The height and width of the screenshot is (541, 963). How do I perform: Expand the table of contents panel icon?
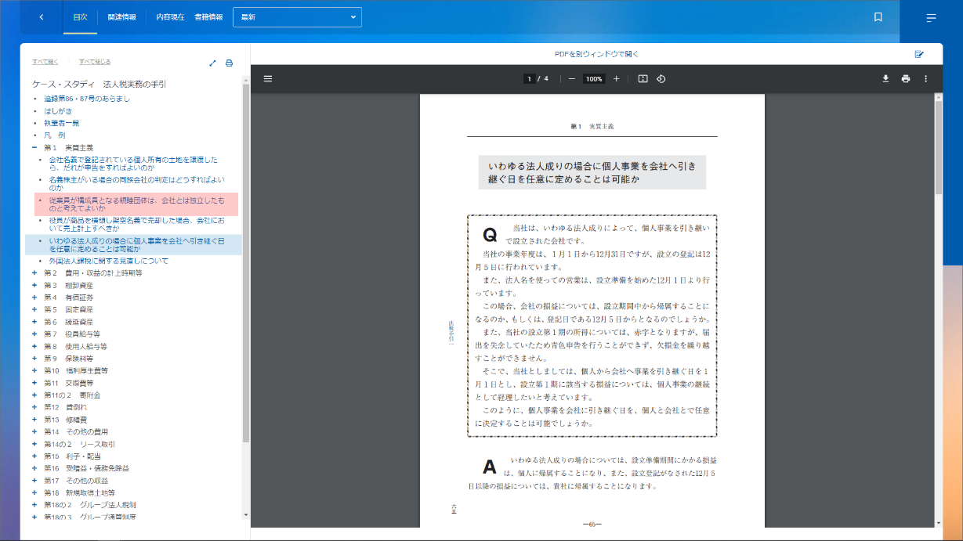(x=212, y=63)
